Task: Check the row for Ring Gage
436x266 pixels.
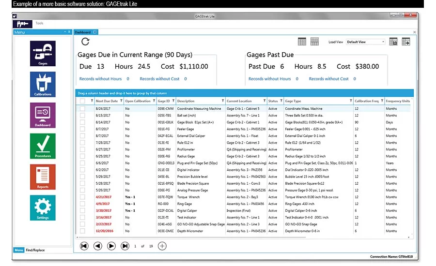Action: (x=82, y=204)
